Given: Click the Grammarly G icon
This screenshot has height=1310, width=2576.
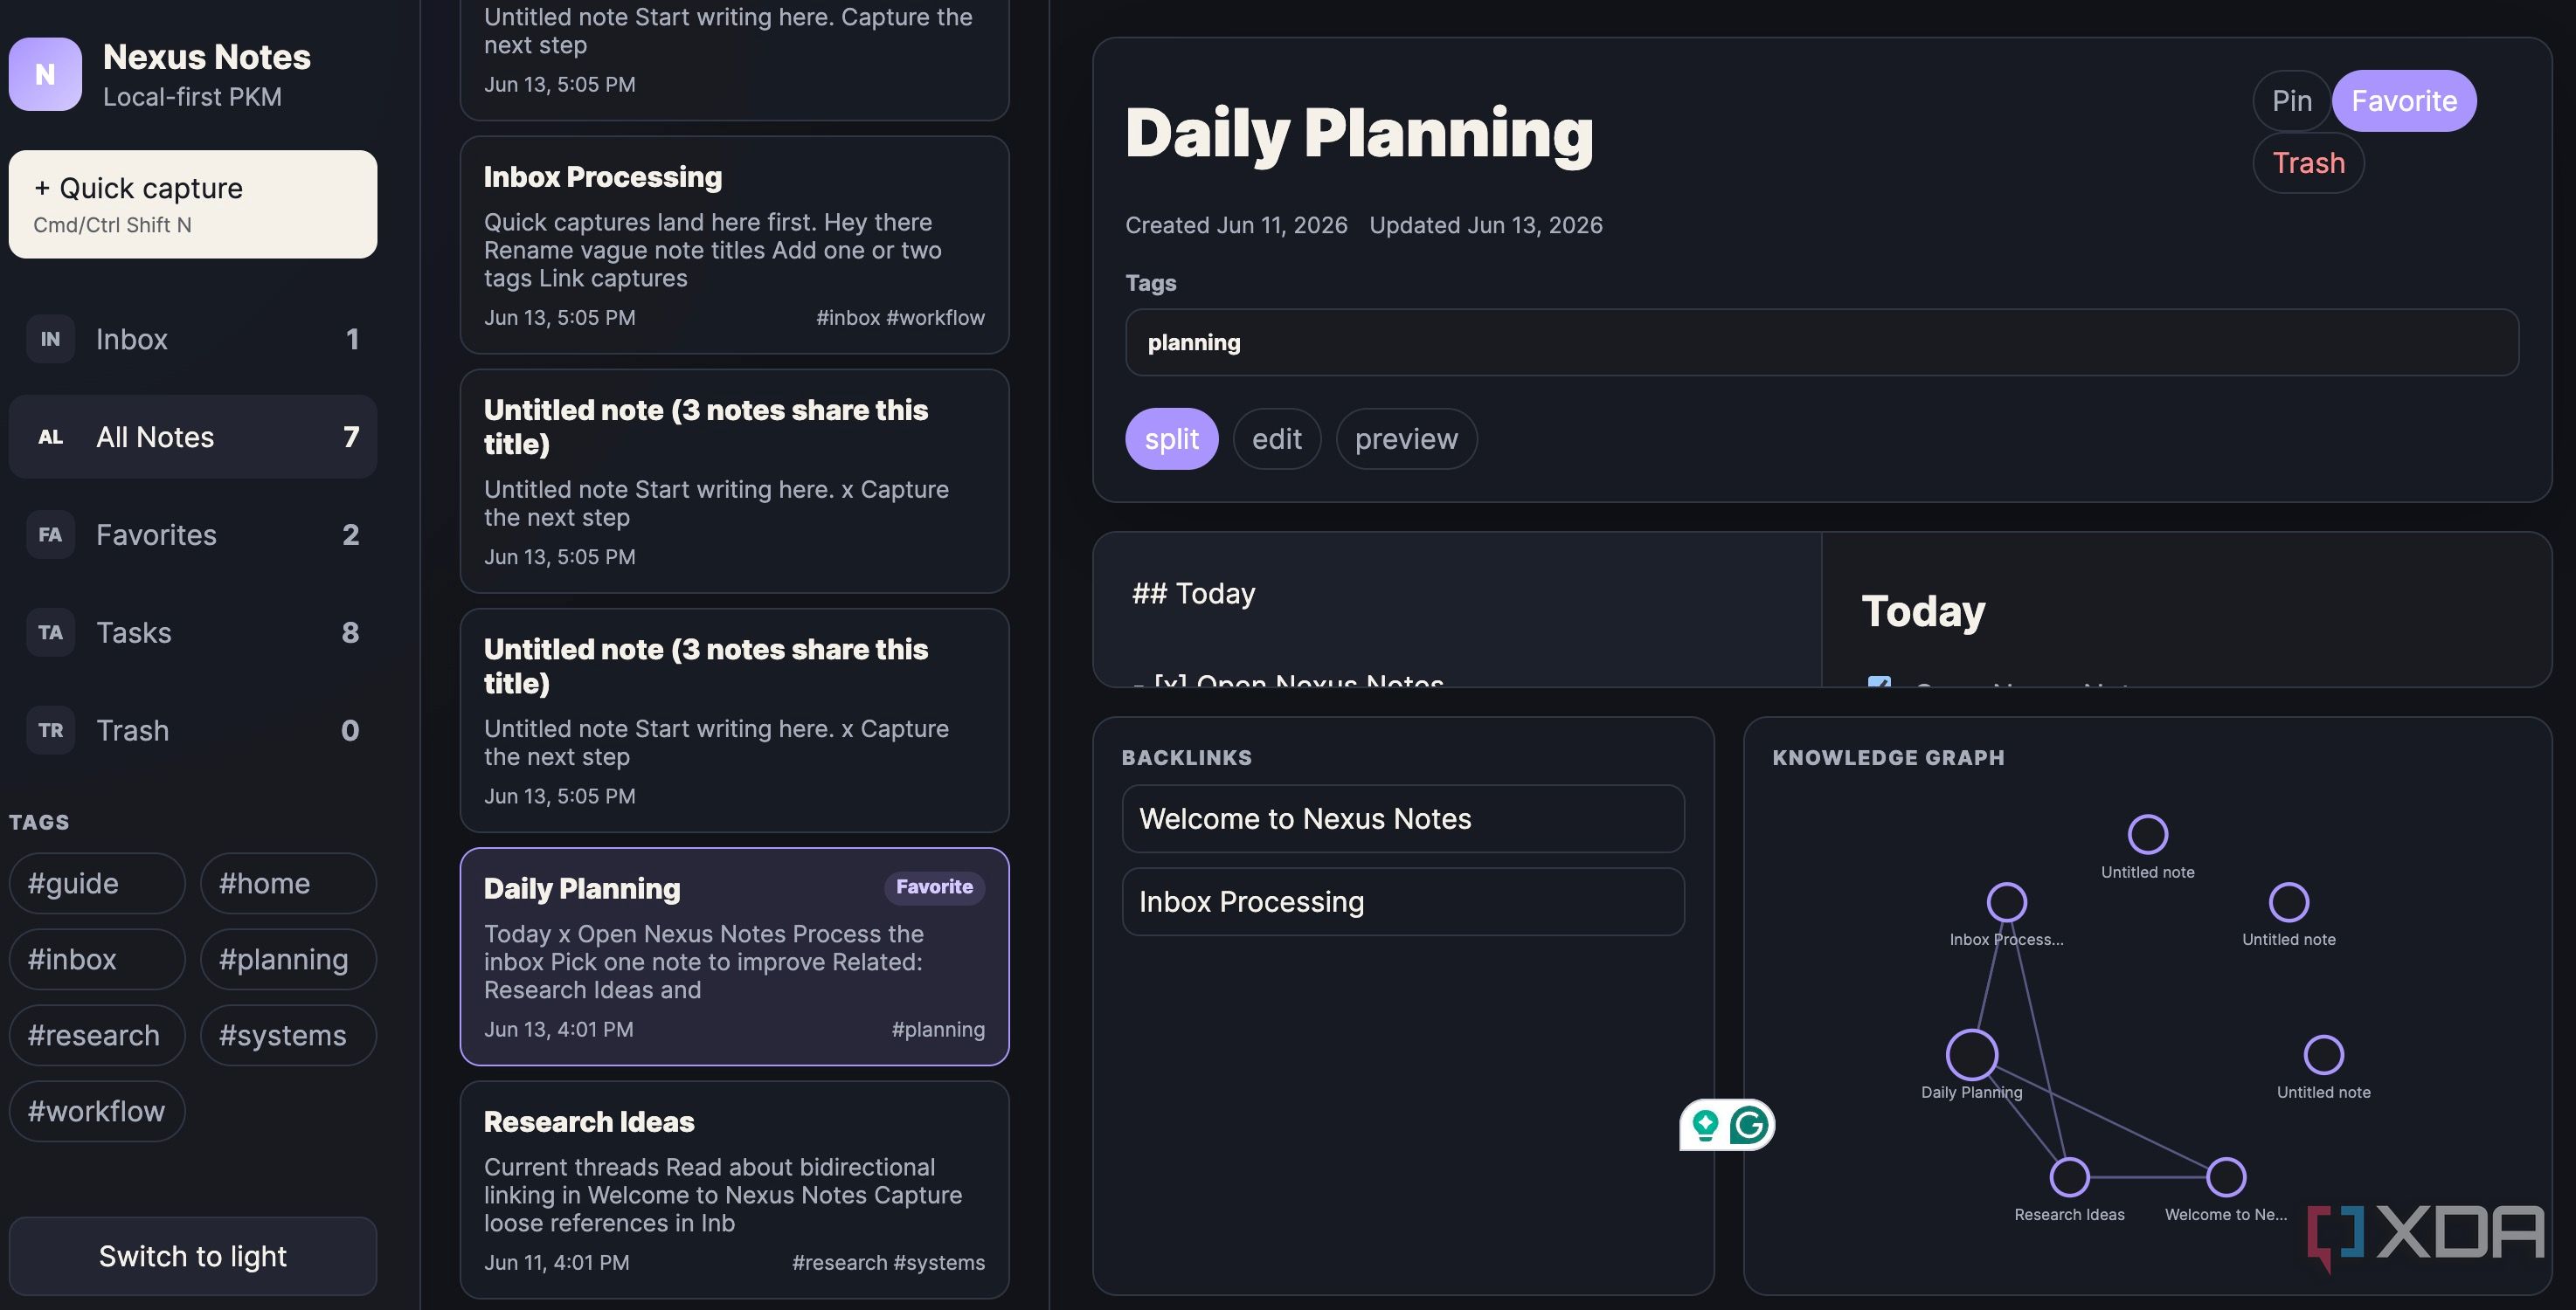Looking at the screenshot, I should pyautogui.click(x=1748, y=1125).
